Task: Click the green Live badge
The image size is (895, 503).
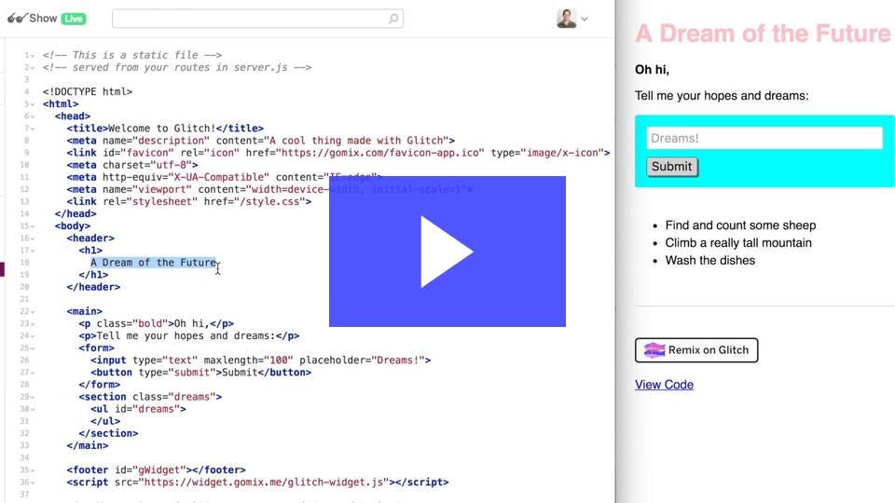Action: pyautogui.click(x=74, y=19)
